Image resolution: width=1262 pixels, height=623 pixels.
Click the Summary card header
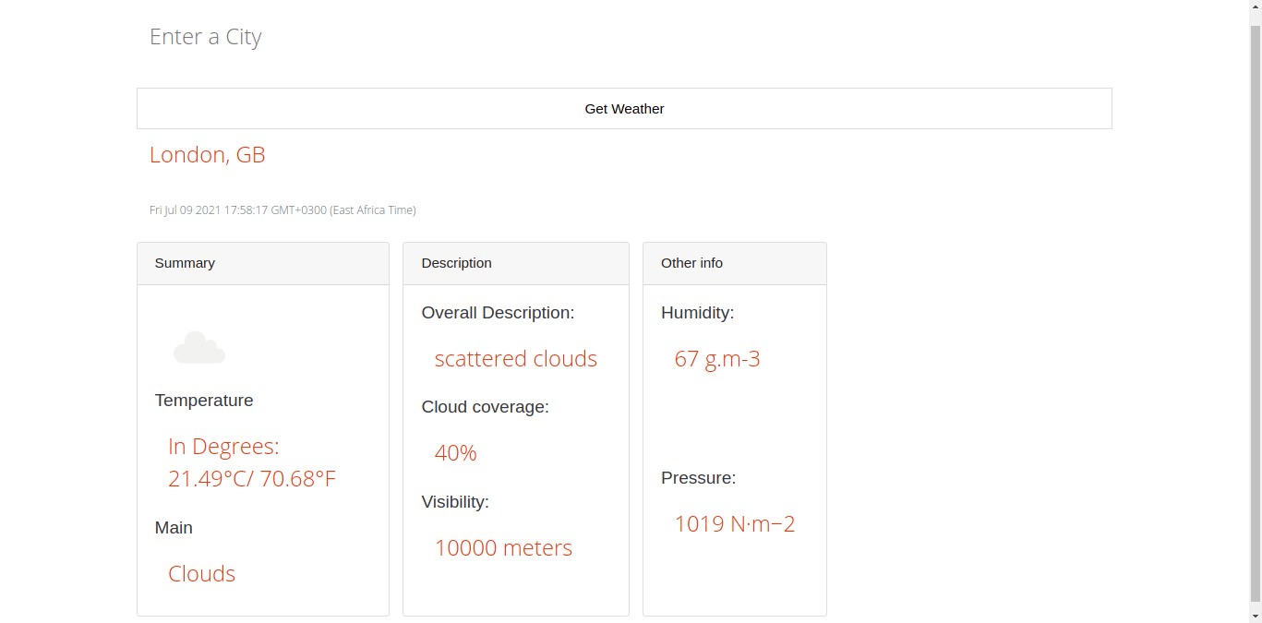pos(185,263)
